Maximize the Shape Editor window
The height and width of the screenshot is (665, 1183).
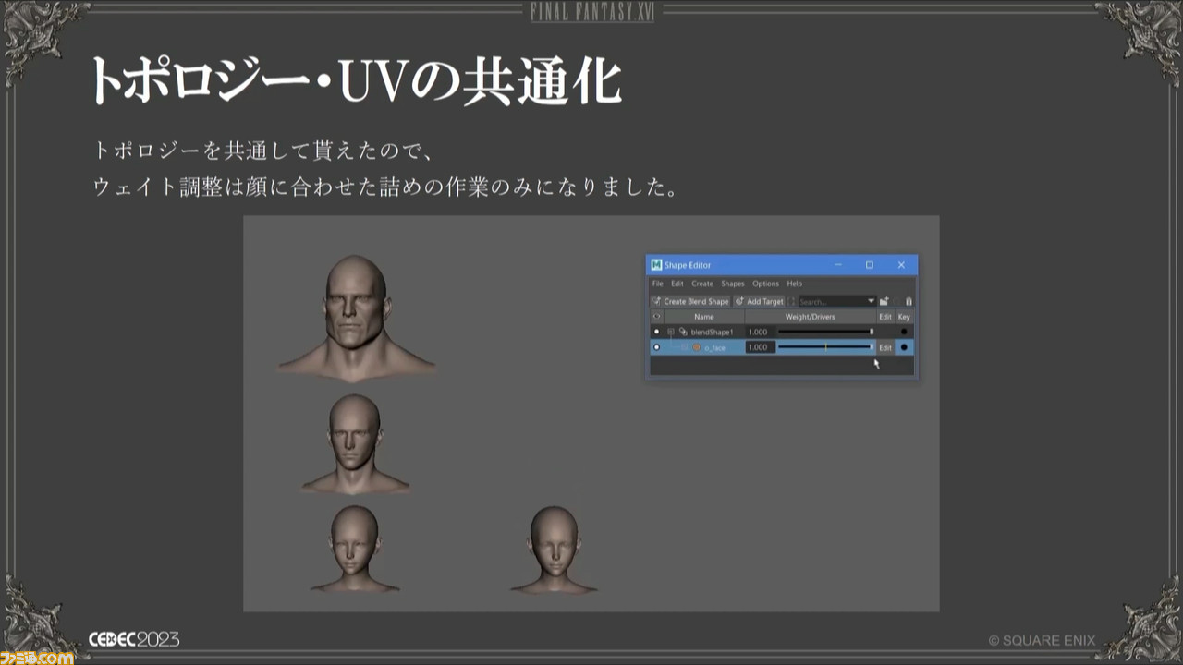coord(870,265)
